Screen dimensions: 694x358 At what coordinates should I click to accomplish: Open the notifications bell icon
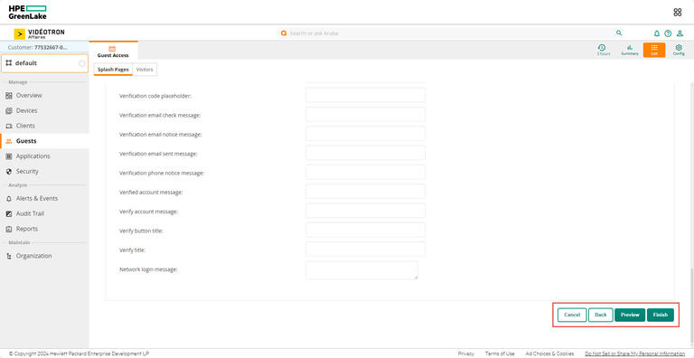657,33
